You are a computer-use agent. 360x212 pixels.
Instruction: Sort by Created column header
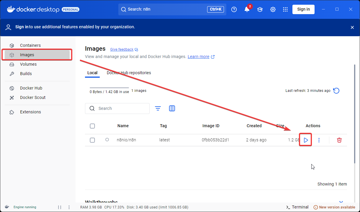[254, 126]
